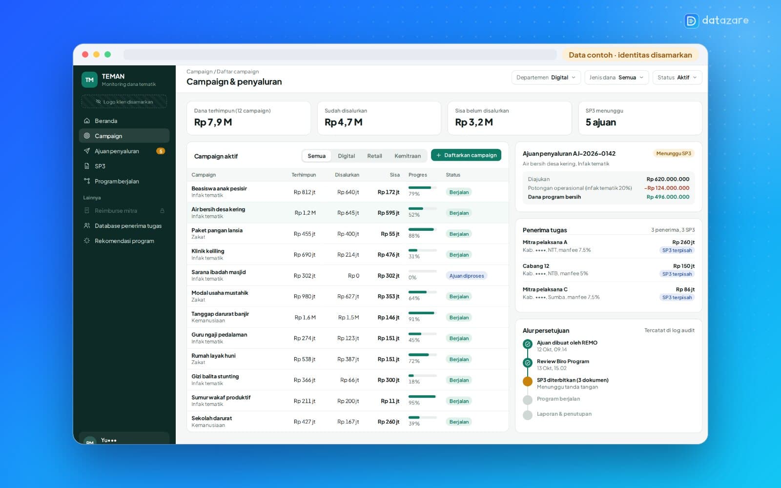Click the hidden-logo eye icon placeholder
The height and width of the screenshot is (488, 781).
98,102
